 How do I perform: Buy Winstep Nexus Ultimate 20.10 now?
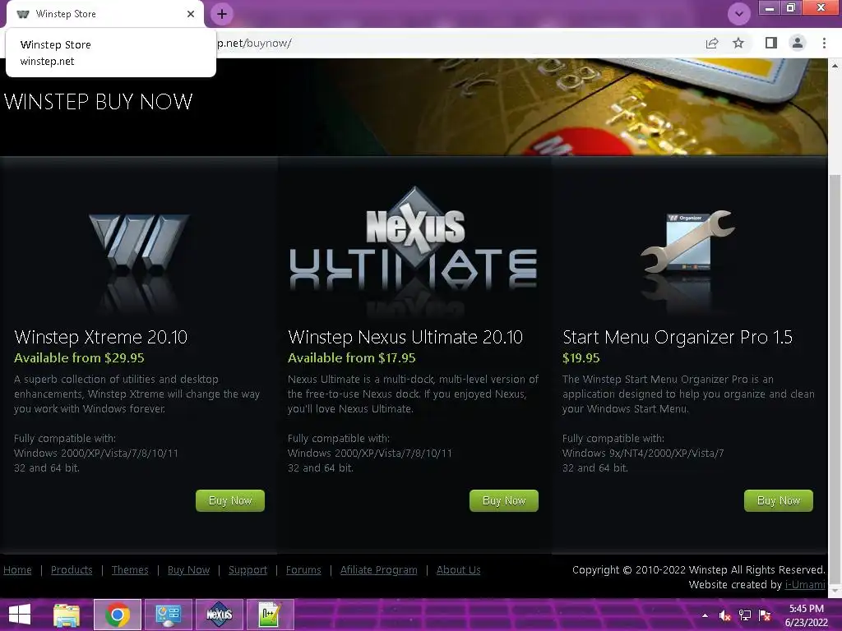(x=504, y=500)
